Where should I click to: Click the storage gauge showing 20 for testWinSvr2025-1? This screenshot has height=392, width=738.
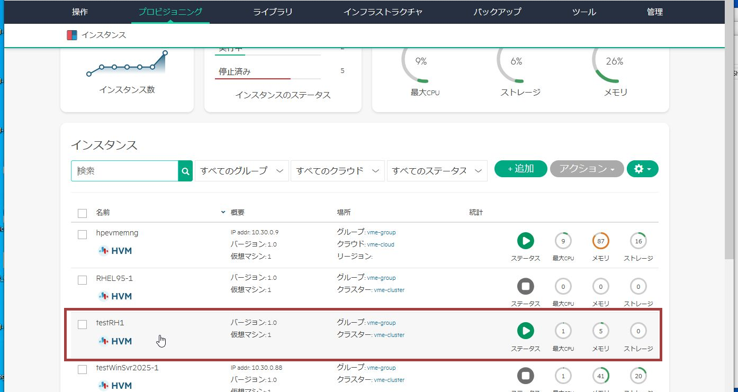[x=638, y=376]
